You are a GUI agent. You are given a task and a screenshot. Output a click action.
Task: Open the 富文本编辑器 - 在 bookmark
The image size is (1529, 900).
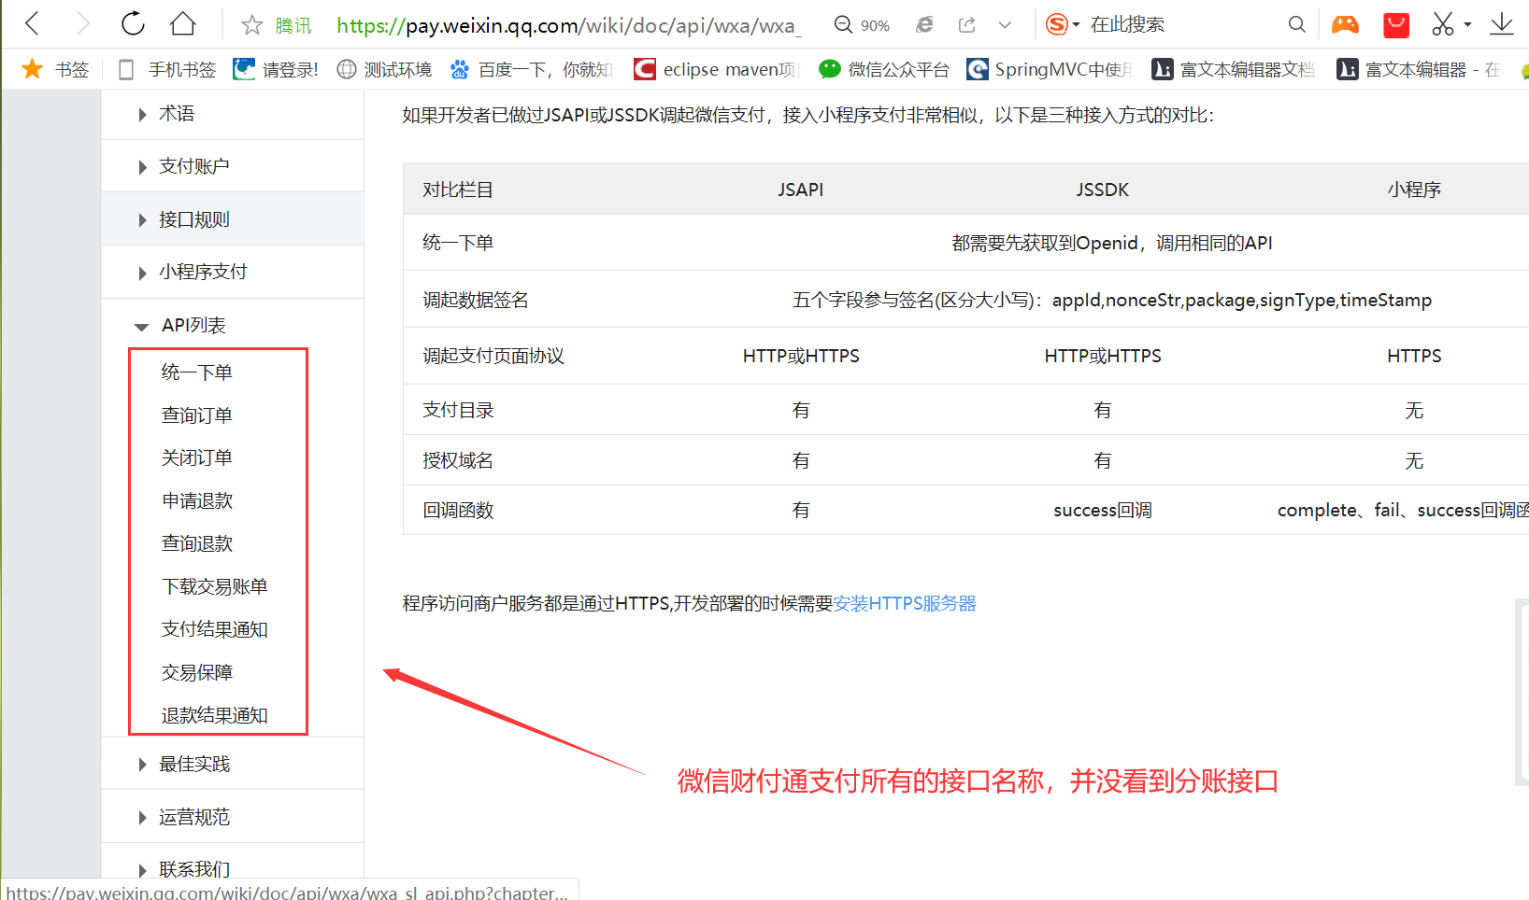(x=1418, y=69)
